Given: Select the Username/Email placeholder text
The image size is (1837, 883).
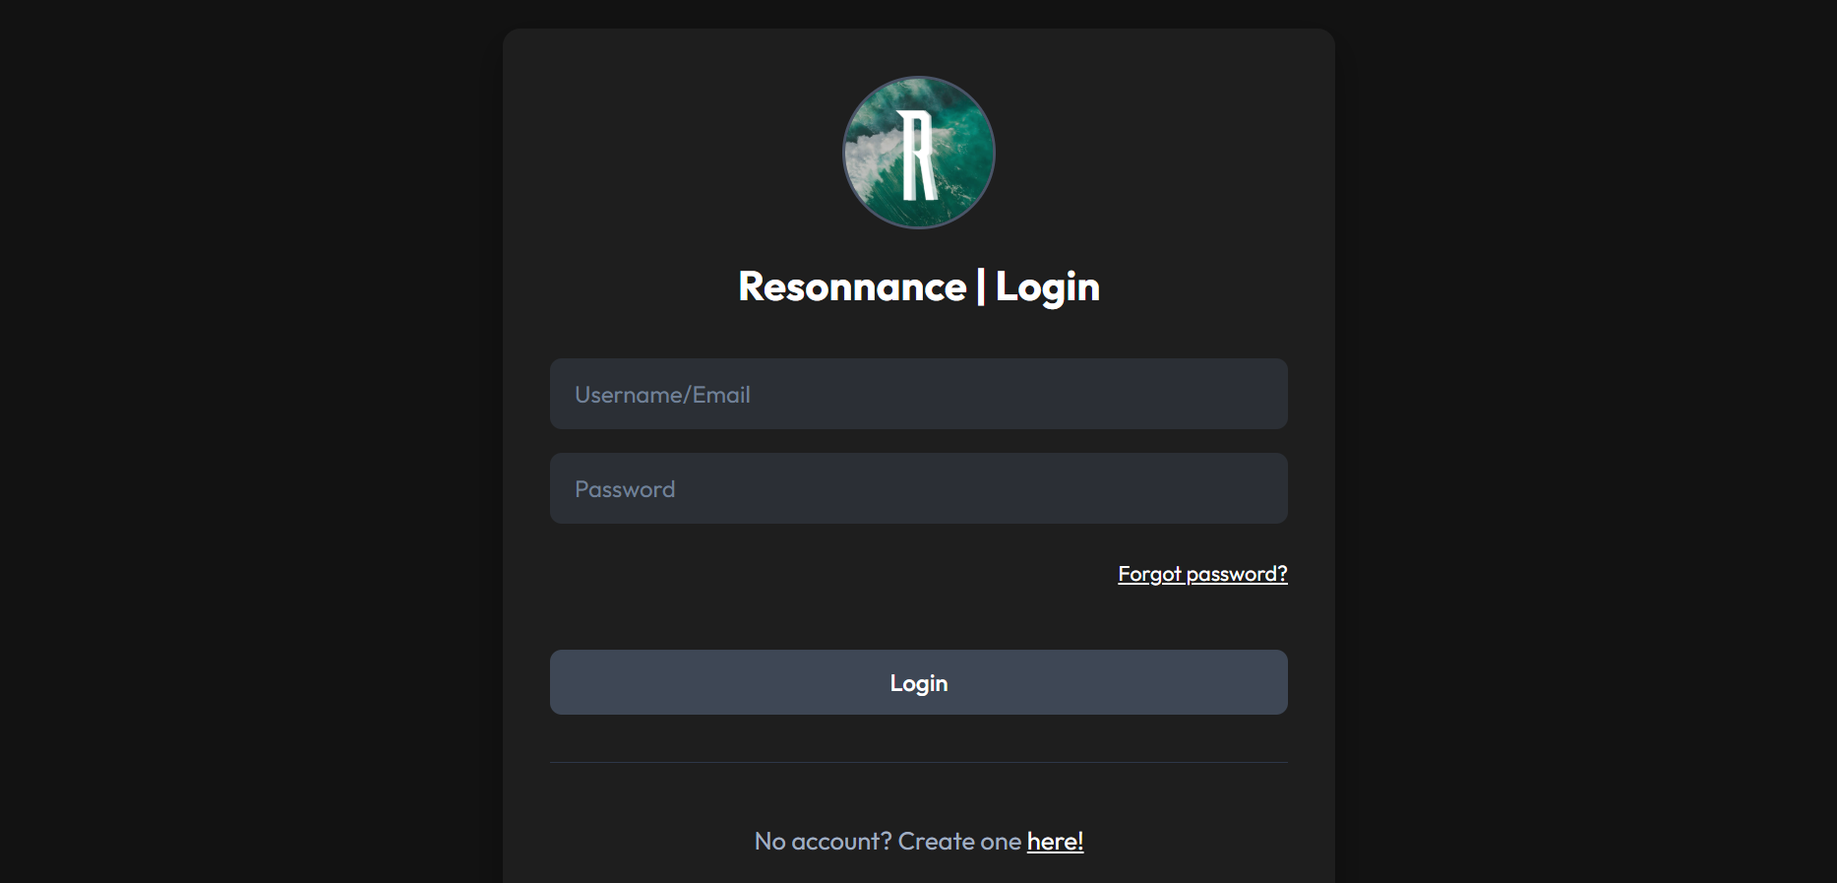Looking at the screenshot, I should pos(662,395).
